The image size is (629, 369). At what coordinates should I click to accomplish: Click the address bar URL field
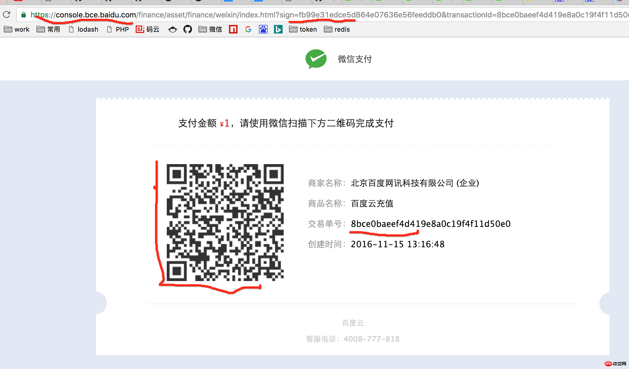(322, 15)
